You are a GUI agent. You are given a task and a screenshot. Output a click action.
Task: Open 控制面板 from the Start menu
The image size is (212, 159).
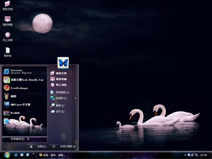click(x=62, y=92)
